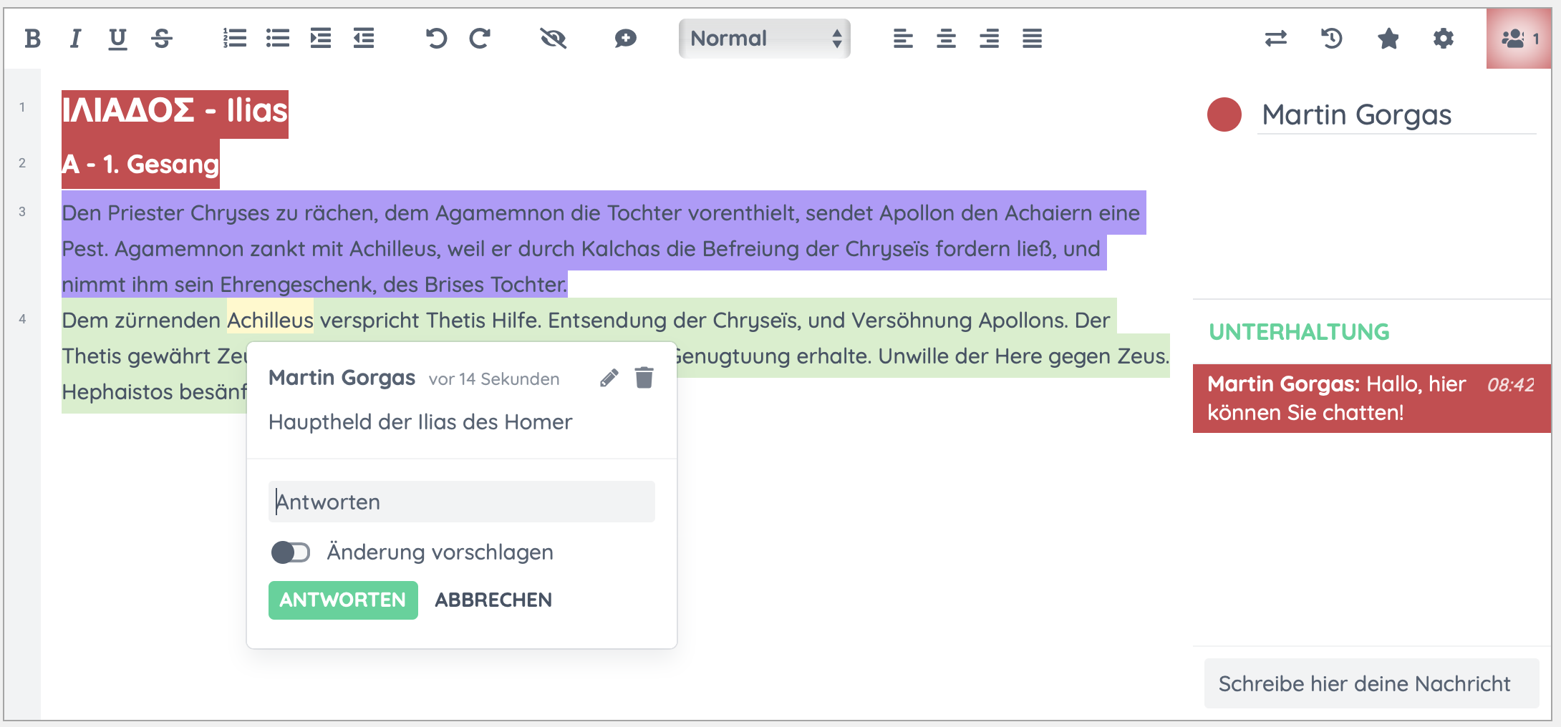The width and height of the screenshot is (1561, 727).
Task: Open the timeslider history icon
Action: pos(1331,39)
